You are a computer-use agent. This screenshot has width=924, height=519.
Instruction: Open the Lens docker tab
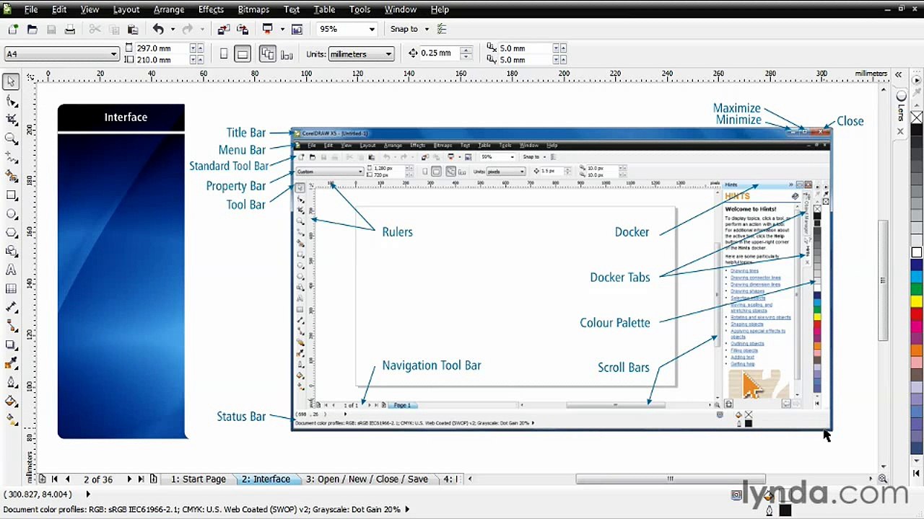[901, 107]
